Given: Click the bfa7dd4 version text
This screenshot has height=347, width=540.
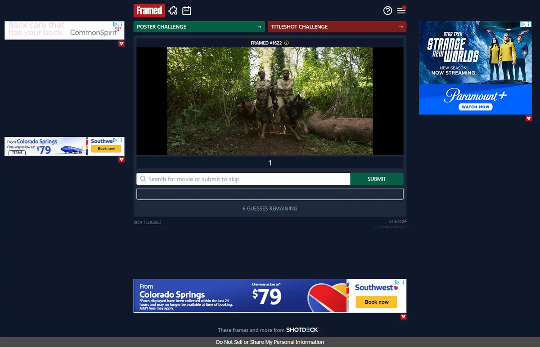Looking at the screenshot, I should click(x=398, y=221).
